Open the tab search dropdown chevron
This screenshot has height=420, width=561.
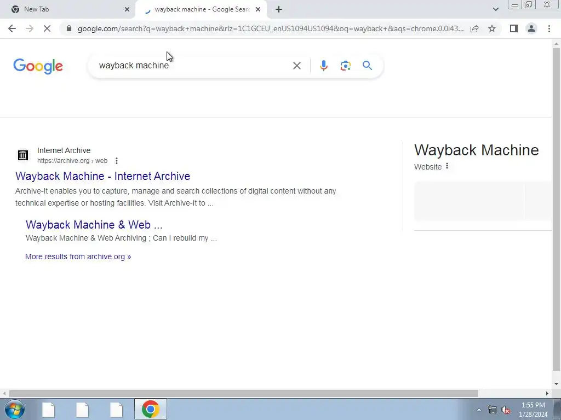[x=495, y=9]
